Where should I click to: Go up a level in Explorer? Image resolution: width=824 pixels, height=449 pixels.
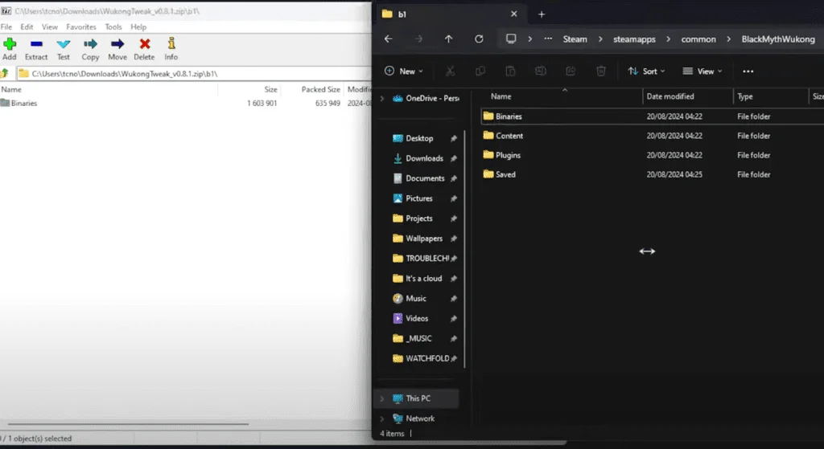[448, 39]
